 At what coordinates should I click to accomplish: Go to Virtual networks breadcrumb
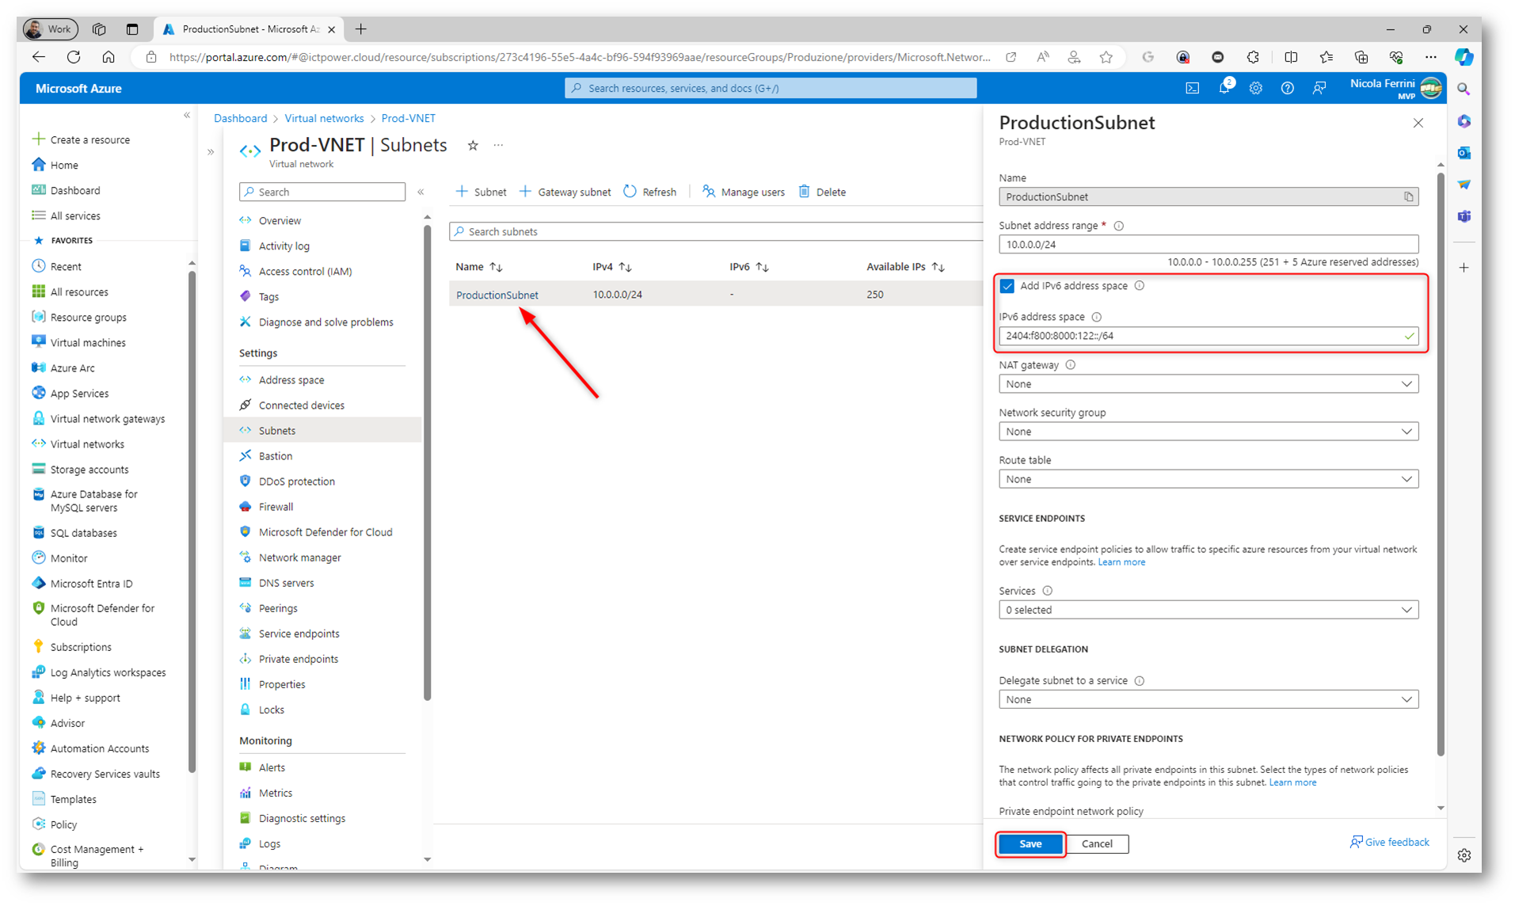tap(324, 118)
